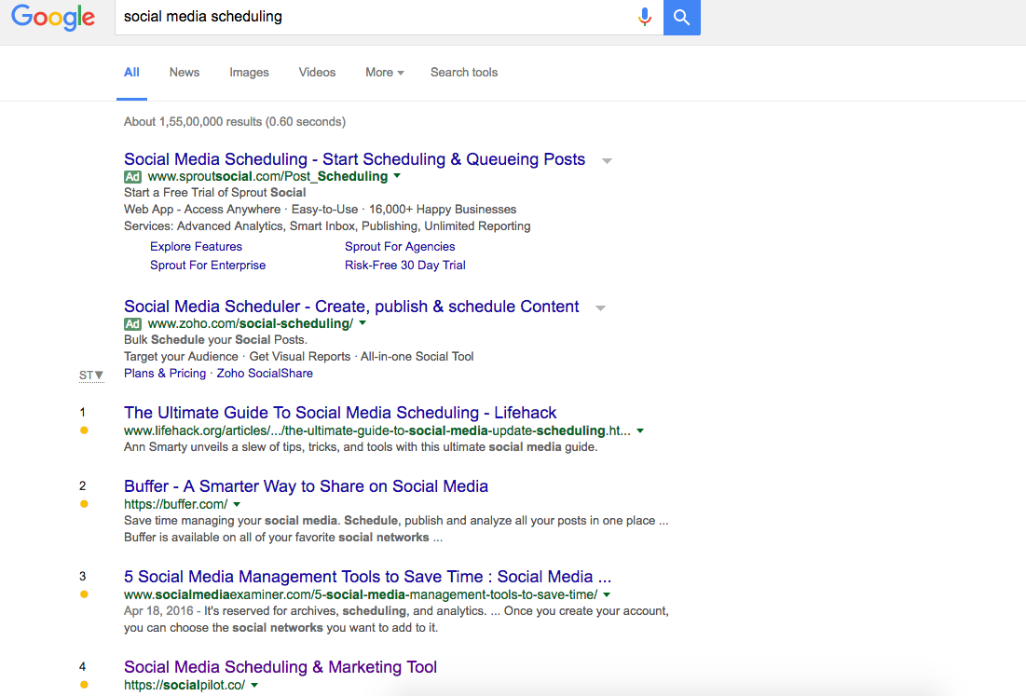Click the blue magnifier search button
Viewport: 1026px width, 696px height.
(x=682, y=17)
